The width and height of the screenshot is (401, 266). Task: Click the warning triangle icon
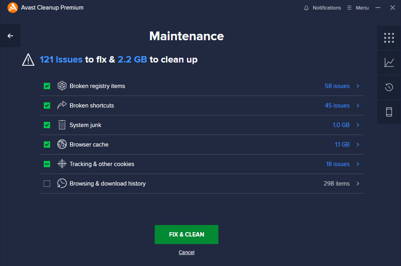(x=28, y=59)
